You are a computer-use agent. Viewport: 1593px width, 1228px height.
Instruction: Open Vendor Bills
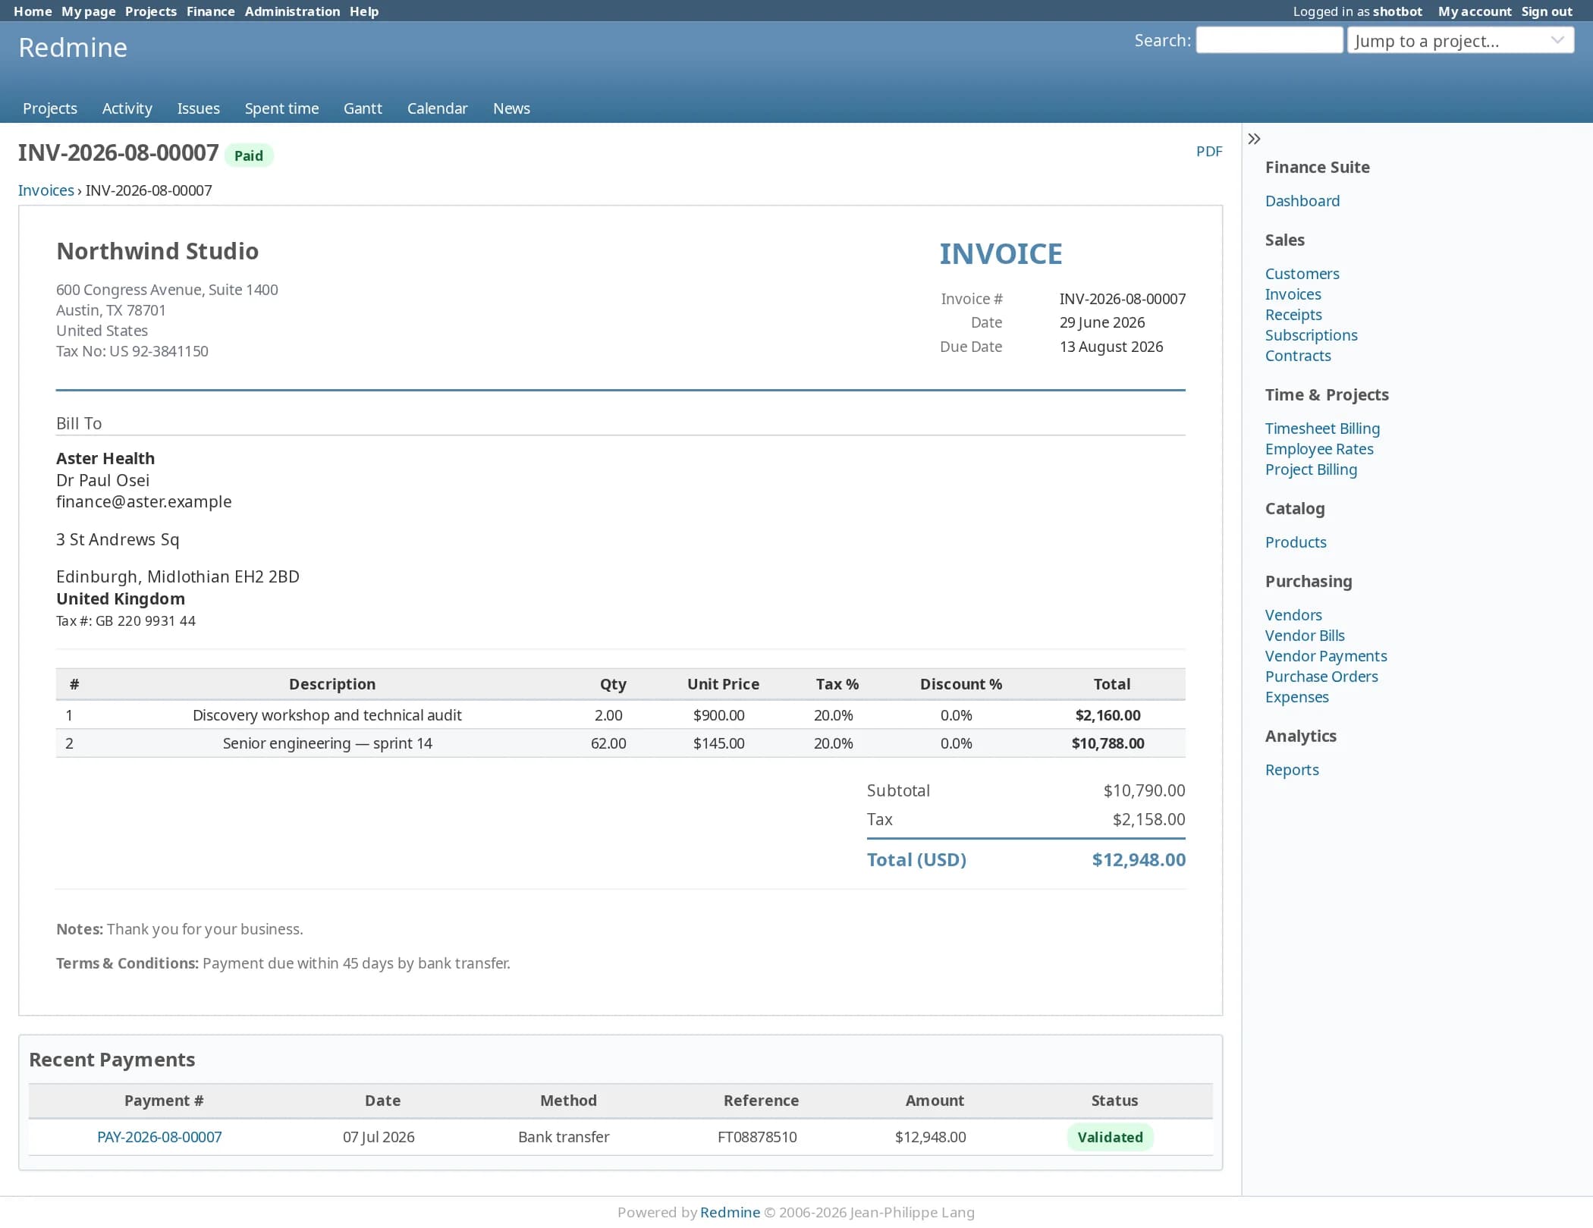[x=1305, y=636]
